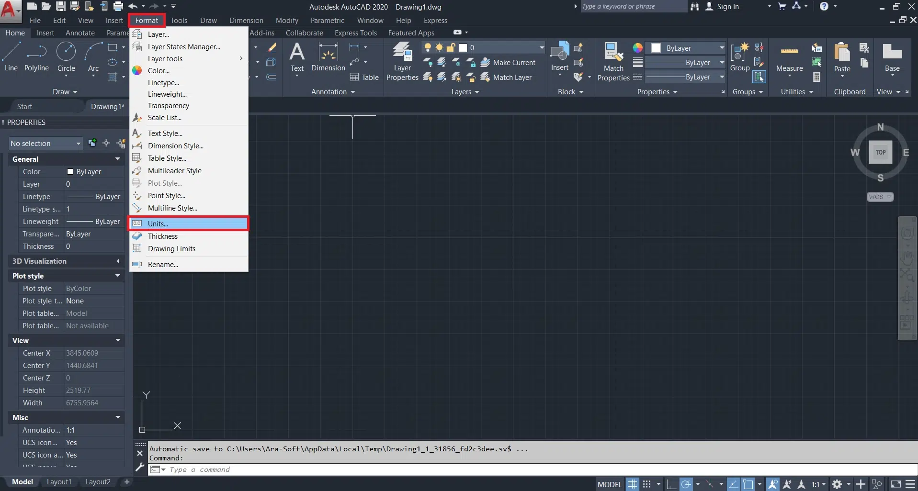Expand the 3D Visualization section

pyautogui.click(x=118, y=261)
